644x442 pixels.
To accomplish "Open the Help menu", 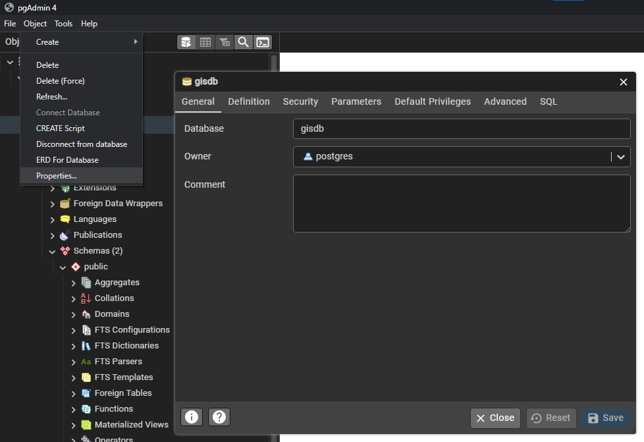I will click(89, 24).
